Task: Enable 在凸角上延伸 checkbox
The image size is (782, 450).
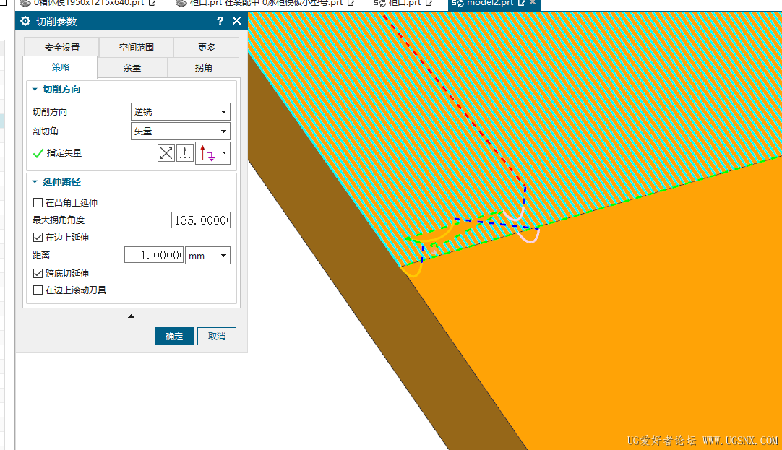Action: [x=38, y=202]
